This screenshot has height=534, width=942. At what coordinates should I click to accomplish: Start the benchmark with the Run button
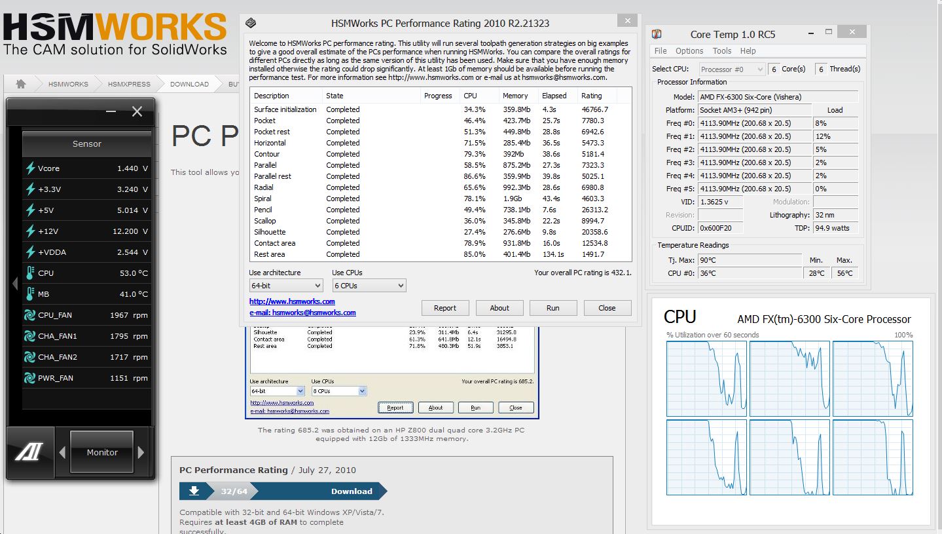[553, 308]
